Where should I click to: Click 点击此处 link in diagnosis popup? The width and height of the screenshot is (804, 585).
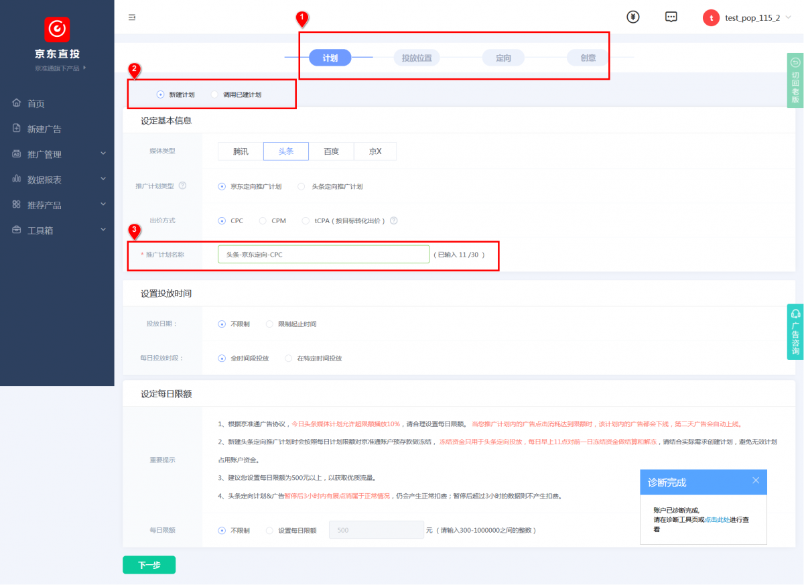[716, 519]
